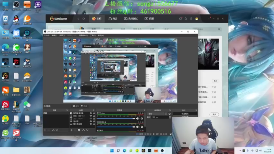Open transition properties gear in Scene Transitions
The height and width of the screenshot is (154, 274).
coord(170,114)
